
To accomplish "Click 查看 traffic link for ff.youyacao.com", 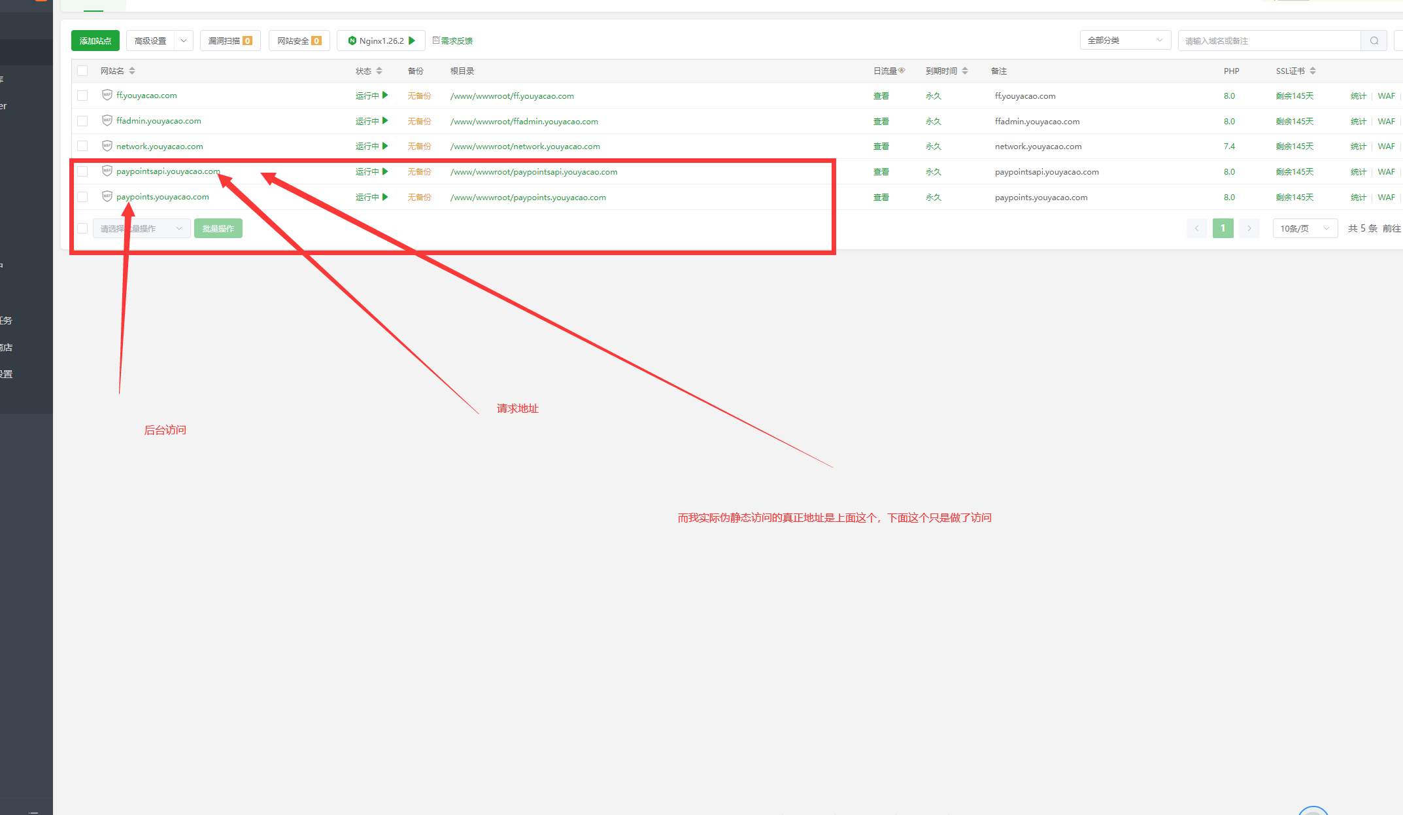I will 881,95.
